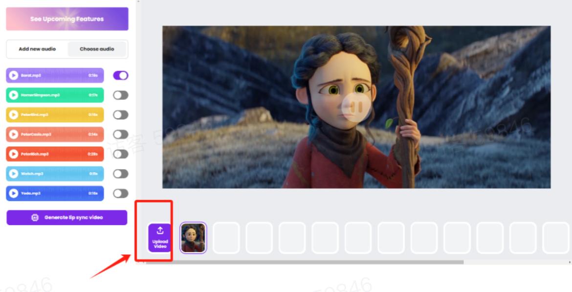Pause the video in the preview
Screen dimensions: 572x292
[x=356, y=107]
